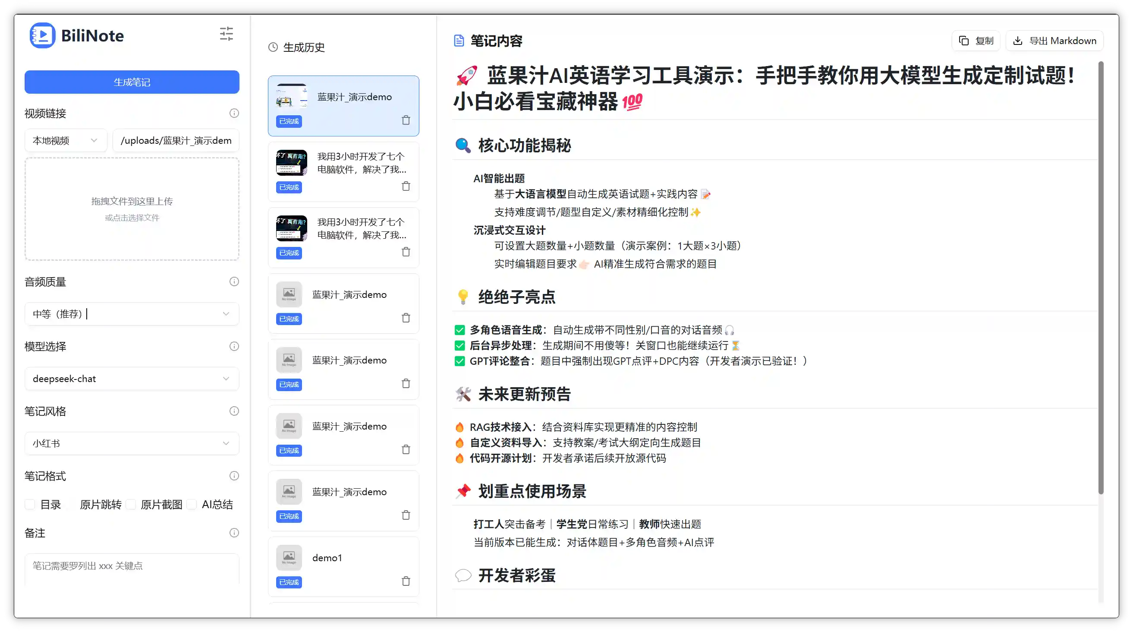Click the 生成笔记 button

132,82
